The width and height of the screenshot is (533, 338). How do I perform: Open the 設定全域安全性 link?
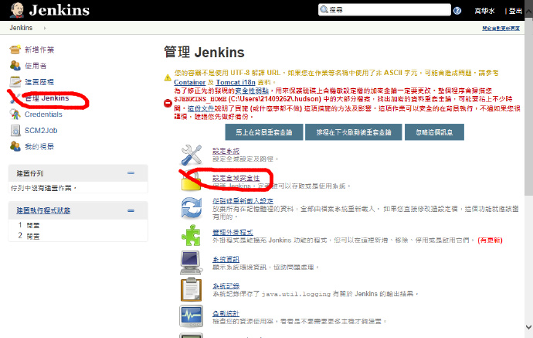(x=236, y=178)
